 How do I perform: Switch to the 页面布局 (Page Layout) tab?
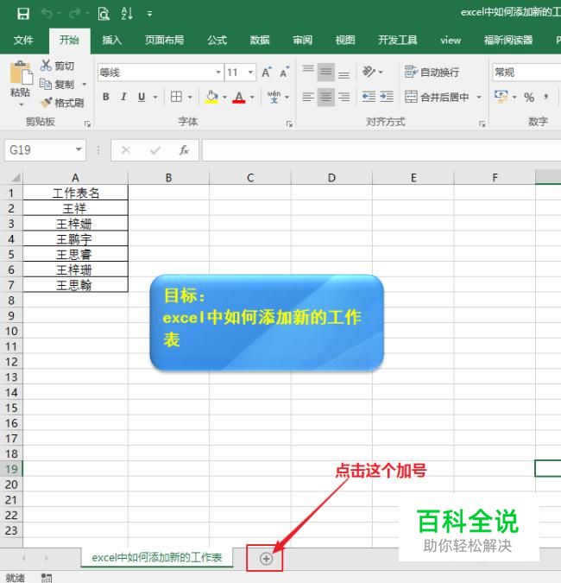(164, 40)
